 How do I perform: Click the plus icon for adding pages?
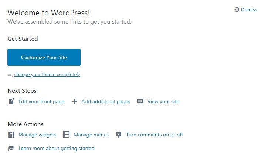point(74,101)
